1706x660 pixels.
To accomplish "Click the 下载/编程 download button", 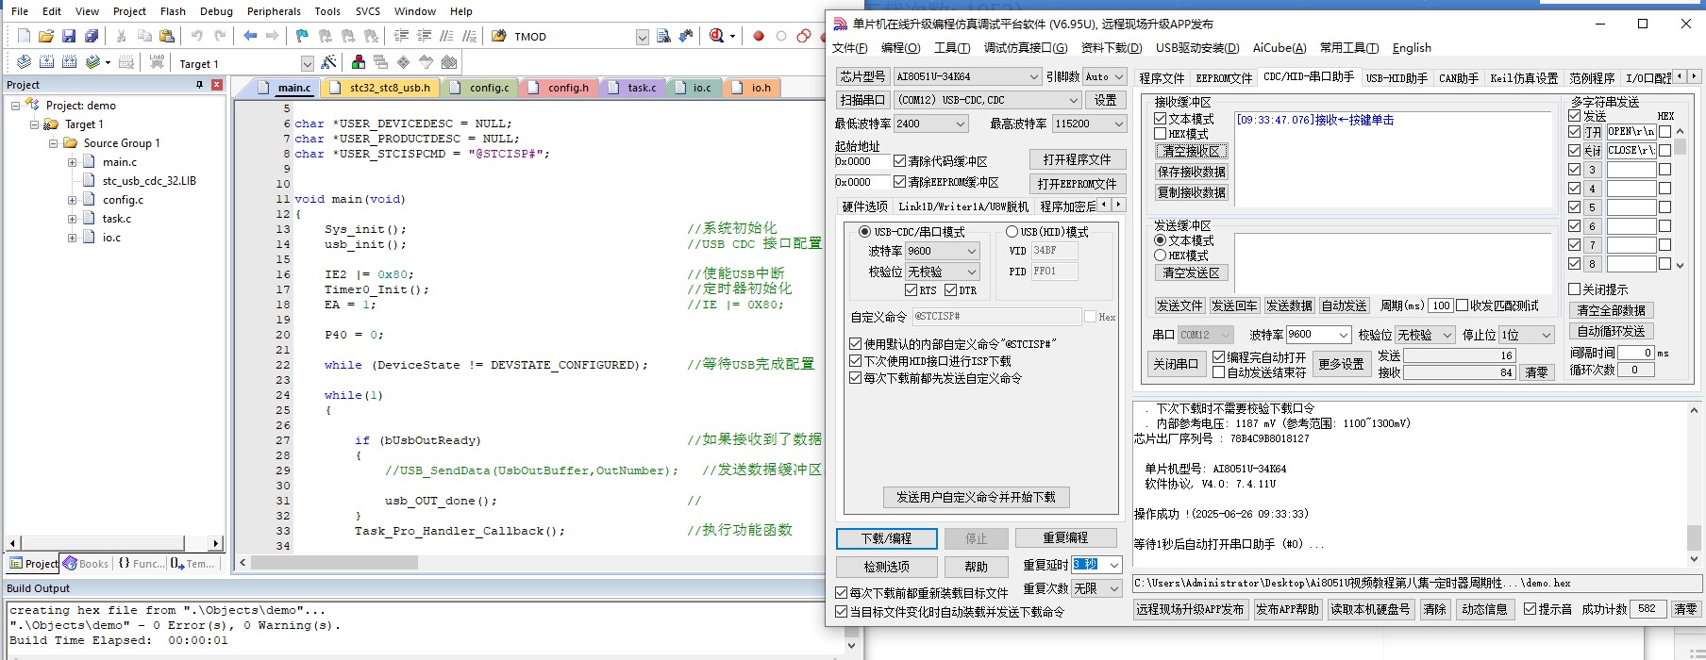I will point(886,538).
